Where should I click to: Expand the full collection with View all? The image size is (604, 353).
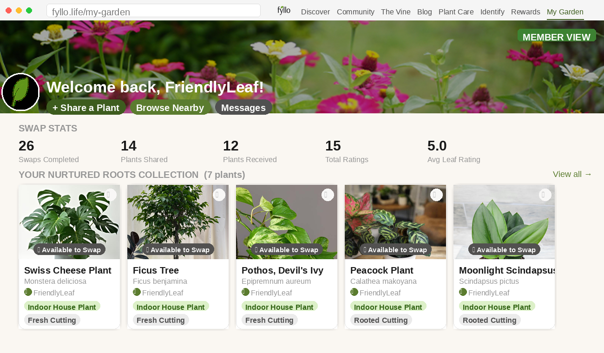point(571,174)
